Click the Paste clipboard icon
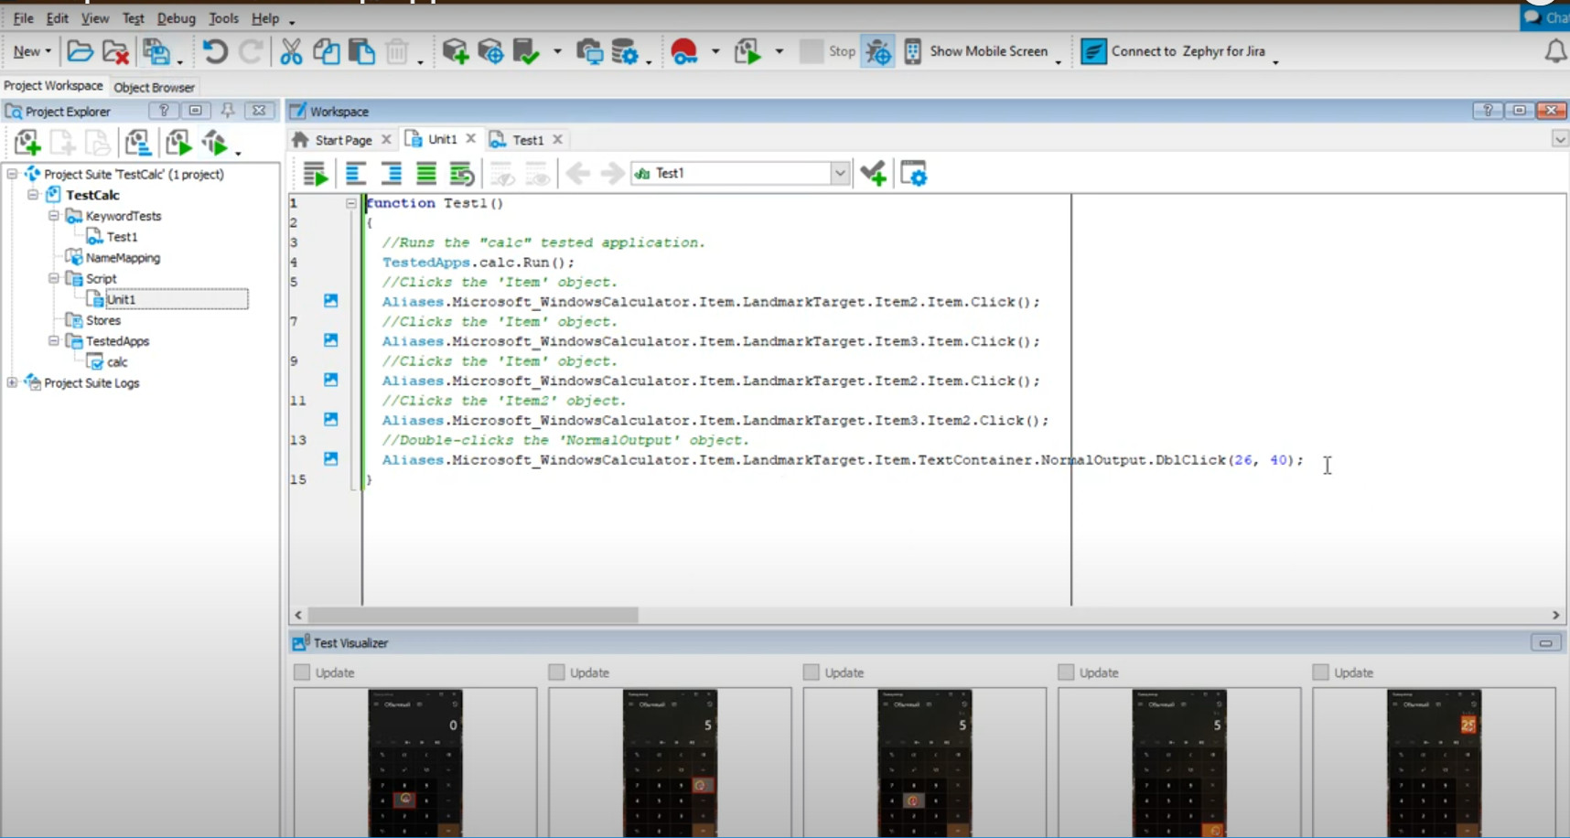The height and width of the screenshot is (838, 1570). click(362, 52)
